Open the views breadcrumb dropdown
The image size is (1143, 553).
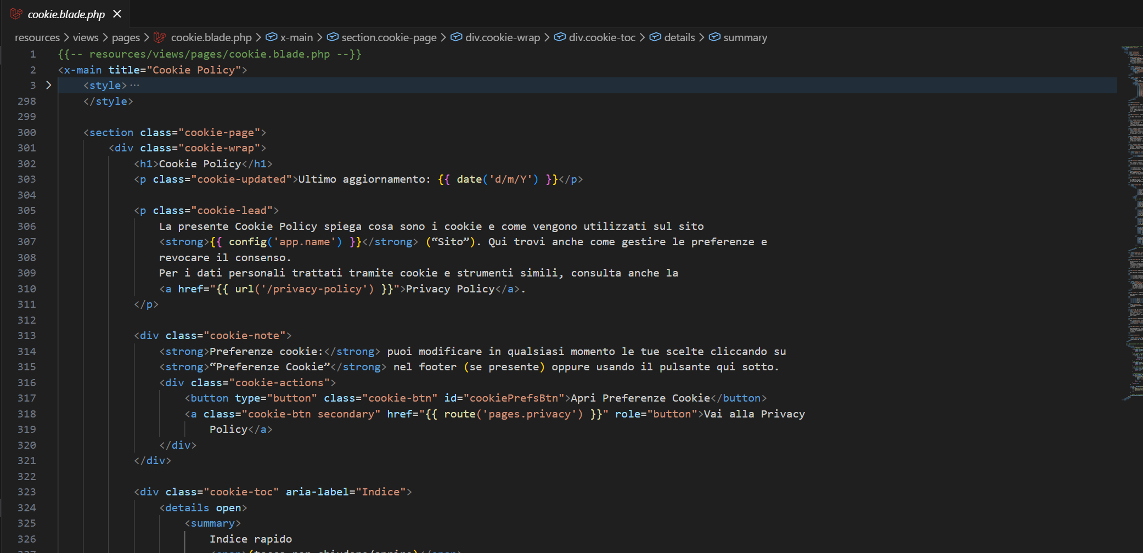[86, 37]
